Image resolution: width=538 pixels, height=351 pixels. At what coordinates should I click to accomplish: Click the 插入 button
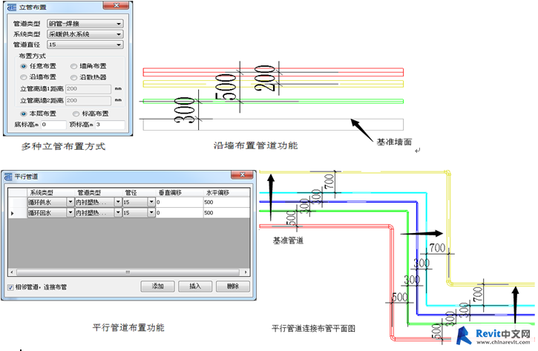click(x=195, y=286)
